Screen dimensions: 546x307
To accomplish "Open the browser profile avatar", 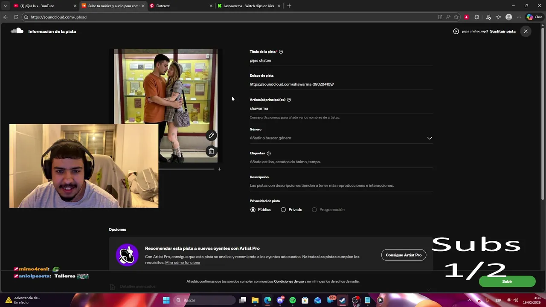I will click(x=508, y=17).
